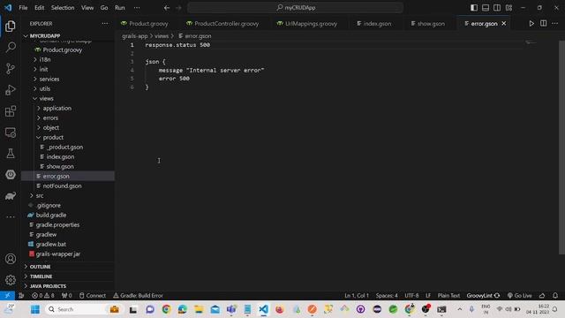Open the Manage gear menu
Screen dimensions: 565x318
tap(11, 280)
